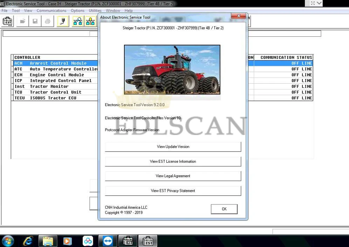
Task: Click the floppy disk save icon
Action: click(35, 21)
